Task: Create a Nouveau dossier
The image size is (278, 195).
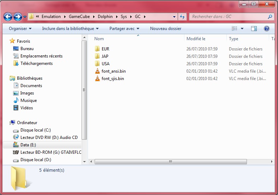Action: pyautogui.click(x=166, y=29)
